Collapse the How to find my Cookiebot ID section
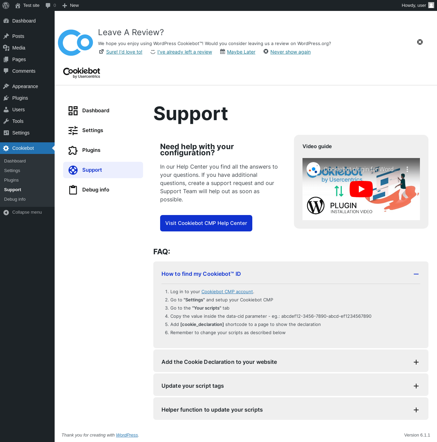 click(416, 274)
